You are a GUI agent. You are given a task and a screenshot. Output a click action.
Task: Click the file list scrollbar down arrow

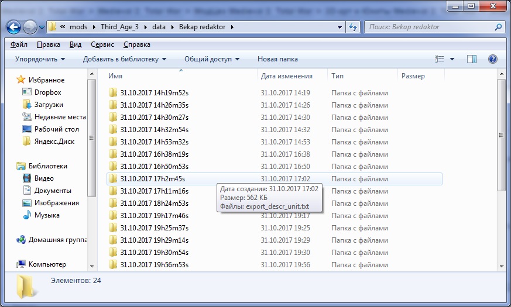501,266
